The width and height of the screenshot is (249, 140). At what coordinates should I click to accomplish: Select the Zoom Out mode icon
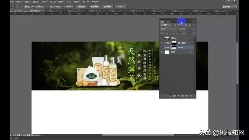point(16,7)
